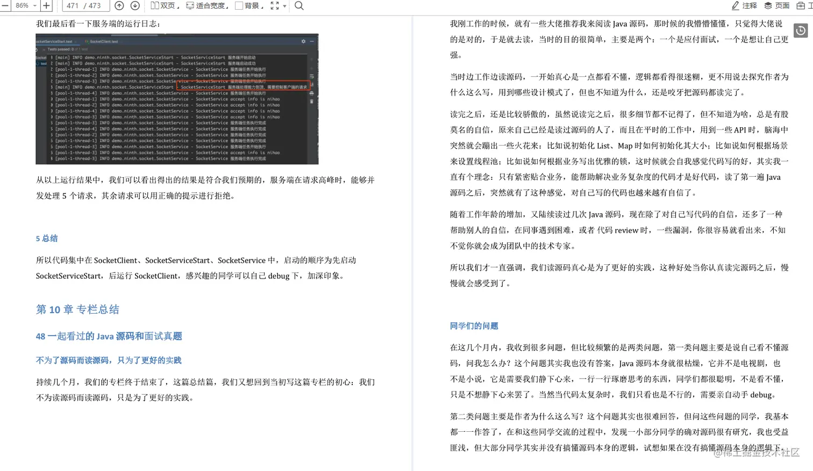
Task: View the server log screenshot image
Action: pyautogui.click(x=177, y=99)
